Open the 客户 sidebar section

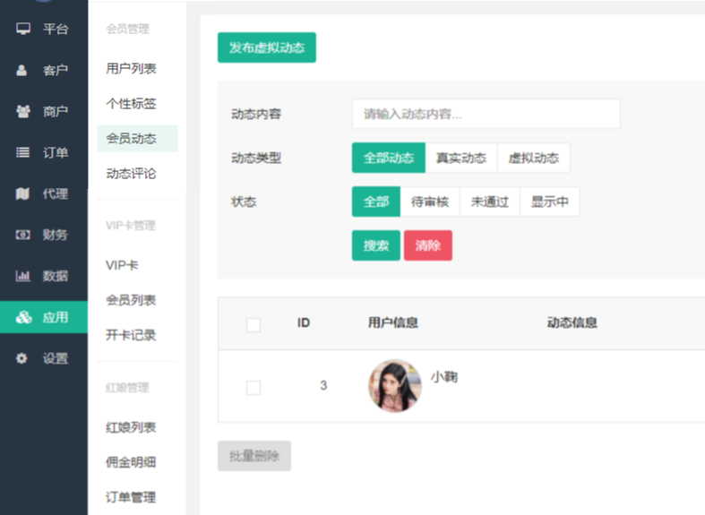click(44, 70)
